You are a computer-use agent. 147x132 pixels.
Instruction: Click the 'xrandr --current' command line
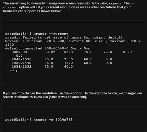[37, 34]
